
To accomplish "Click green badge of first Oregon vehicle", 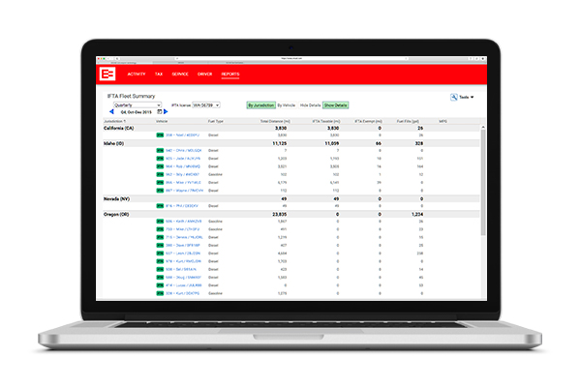I will pyautogui.click(x=160, y=221).
